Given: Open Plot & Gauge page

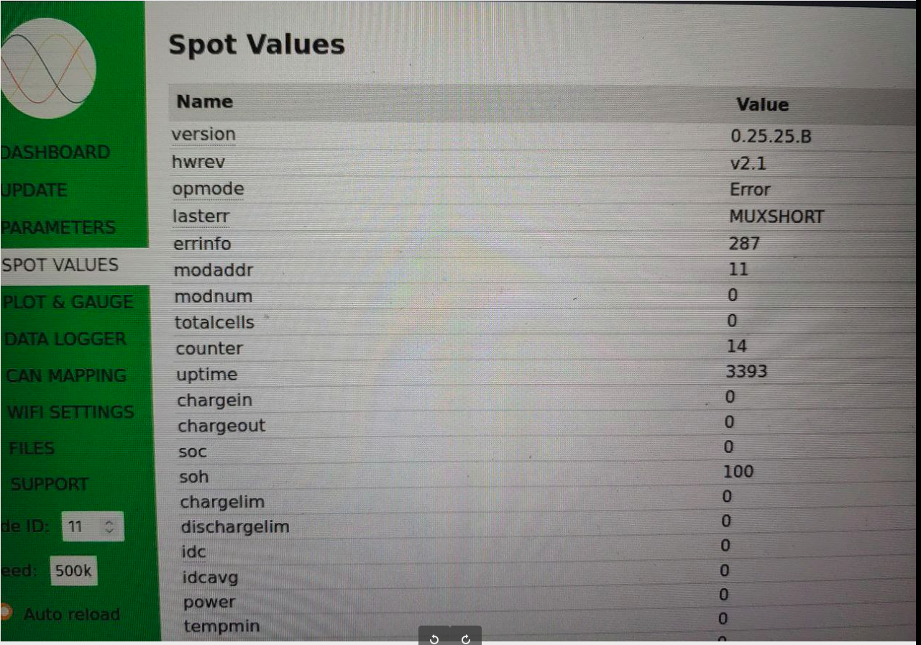Looking at the screenshot, I should [69, 302].
